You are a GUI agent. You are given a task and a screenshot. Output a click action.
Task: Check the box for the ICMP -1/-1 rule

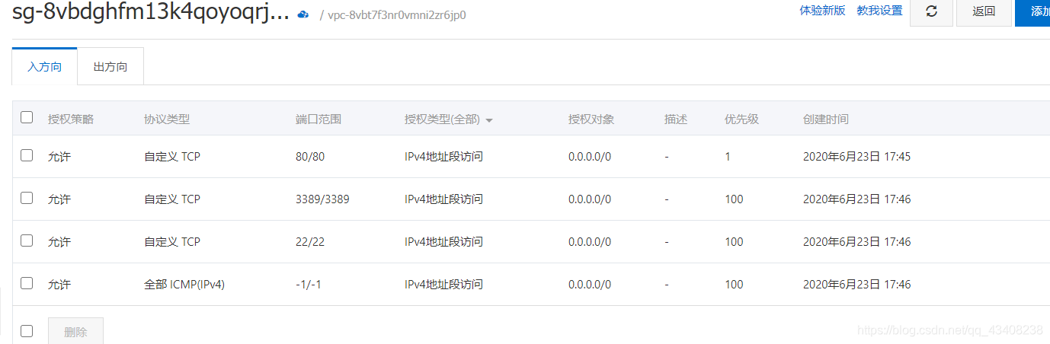click(27, 283)
